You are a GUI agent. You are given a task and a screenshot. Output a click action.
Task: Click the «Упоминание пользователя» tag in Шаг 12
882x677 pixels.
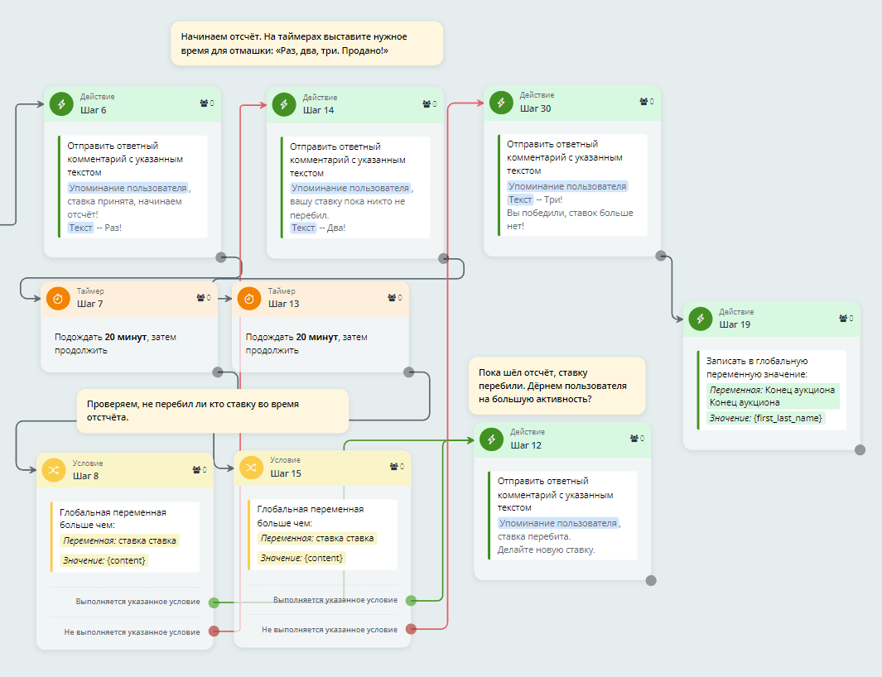pyautogui.click(x=558, y=523)
